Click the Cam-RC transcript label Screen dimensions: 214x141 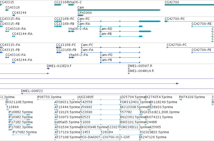point(83,19)
